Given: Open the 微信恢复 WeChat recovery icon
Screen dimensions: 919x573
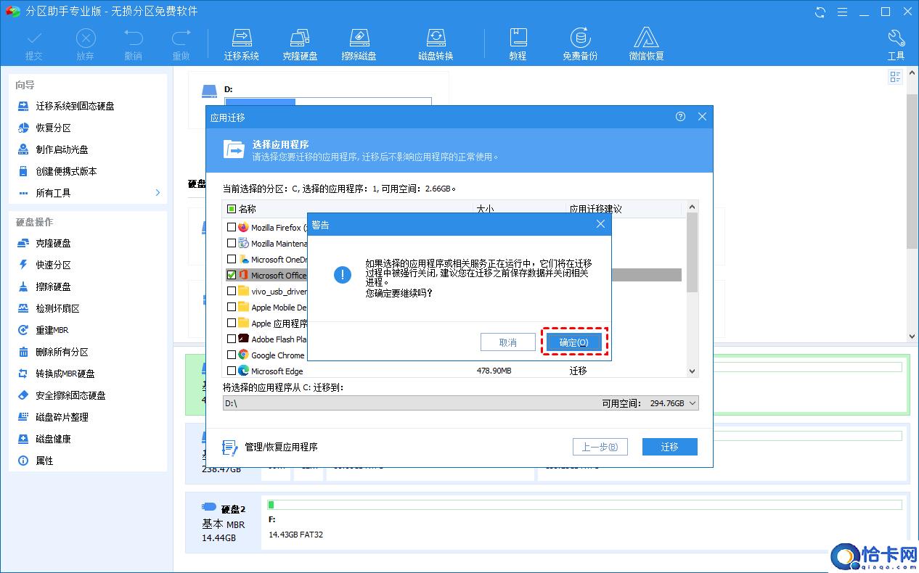Looking at the screenshot, I should [646, 44].
